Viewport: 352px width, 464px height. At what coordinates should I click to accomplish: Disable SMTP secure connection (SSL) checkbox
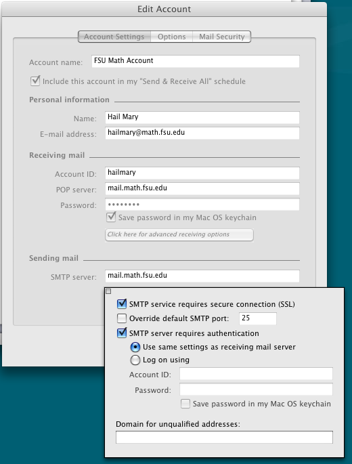pos(122,304)
